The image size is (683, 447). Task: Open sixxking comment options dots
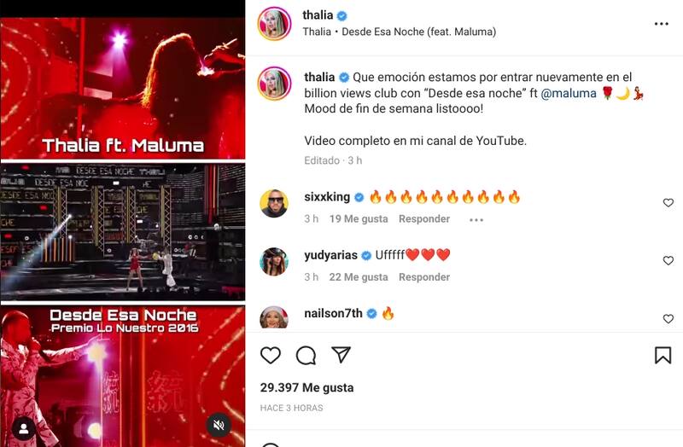tap(476, 220)
